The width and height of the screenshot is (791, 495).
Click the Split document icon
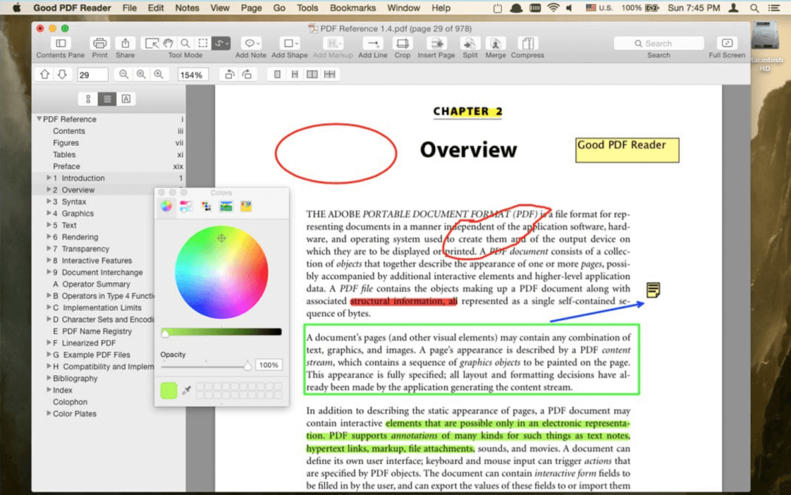[470, 43]
